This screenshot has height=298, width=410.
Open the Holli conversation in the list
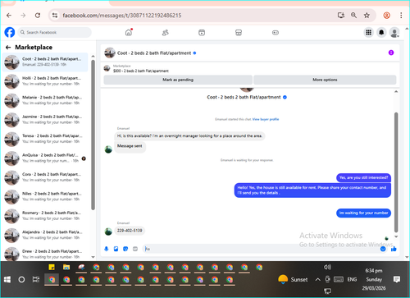[45, 81]
